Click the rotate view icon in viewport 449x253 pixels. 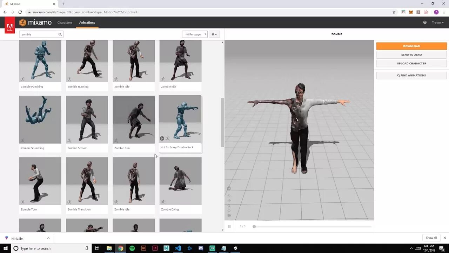(x=229, y=196)
